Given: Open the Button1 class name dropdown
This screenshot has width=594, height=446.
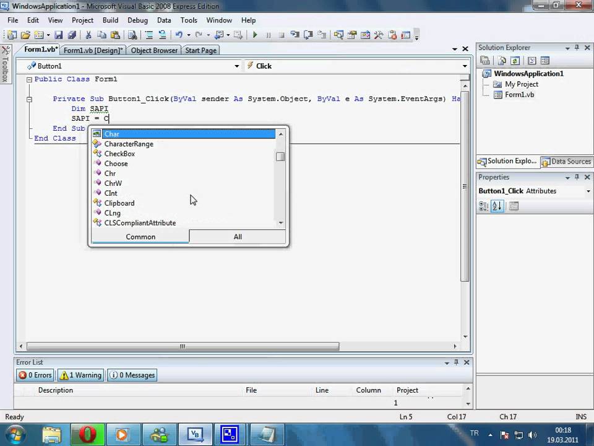Looking at the screenshot, I should click(237, 66).
